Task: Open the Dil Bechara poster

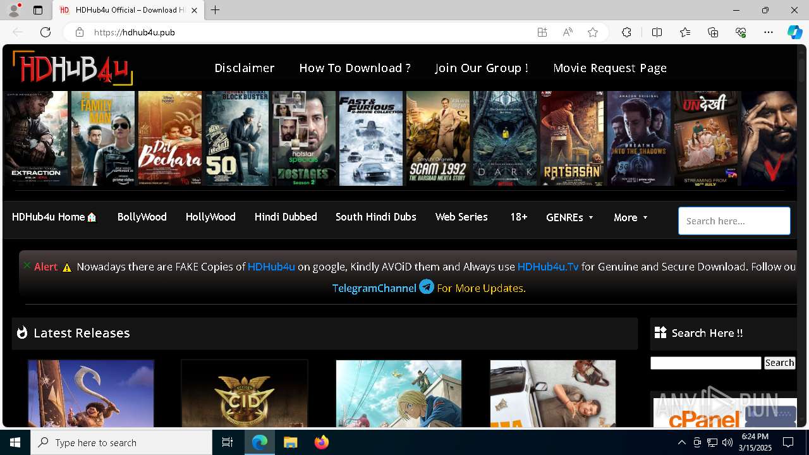Action: pos(170,138)
